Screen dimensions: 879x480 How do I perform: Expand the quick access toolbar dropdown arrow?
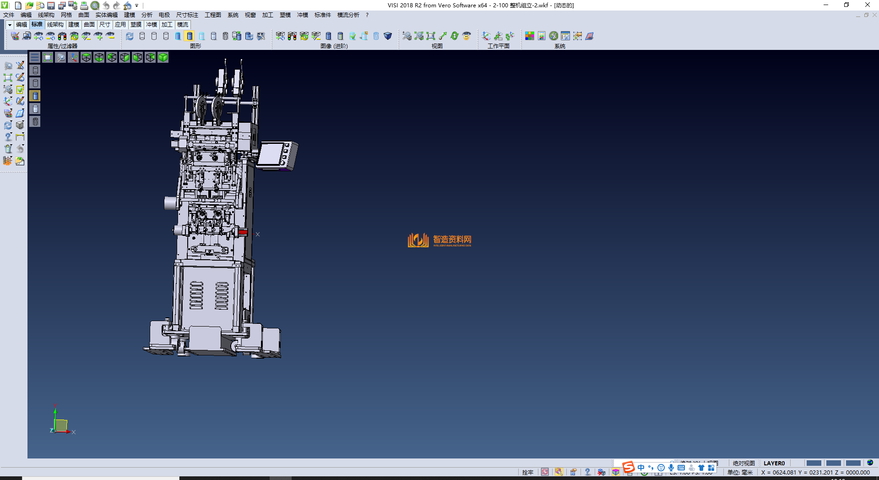137,5
